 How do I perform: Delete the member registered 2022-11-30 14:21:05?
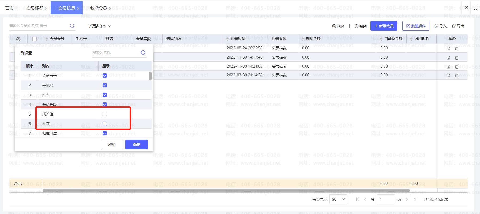click(x=457, y=67)
